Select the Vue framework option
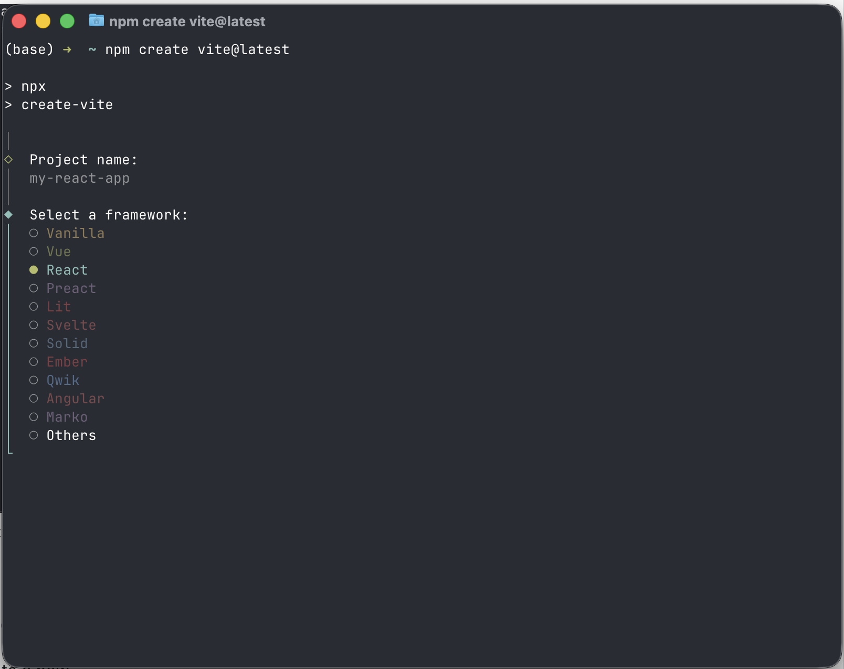 point(58,252)
